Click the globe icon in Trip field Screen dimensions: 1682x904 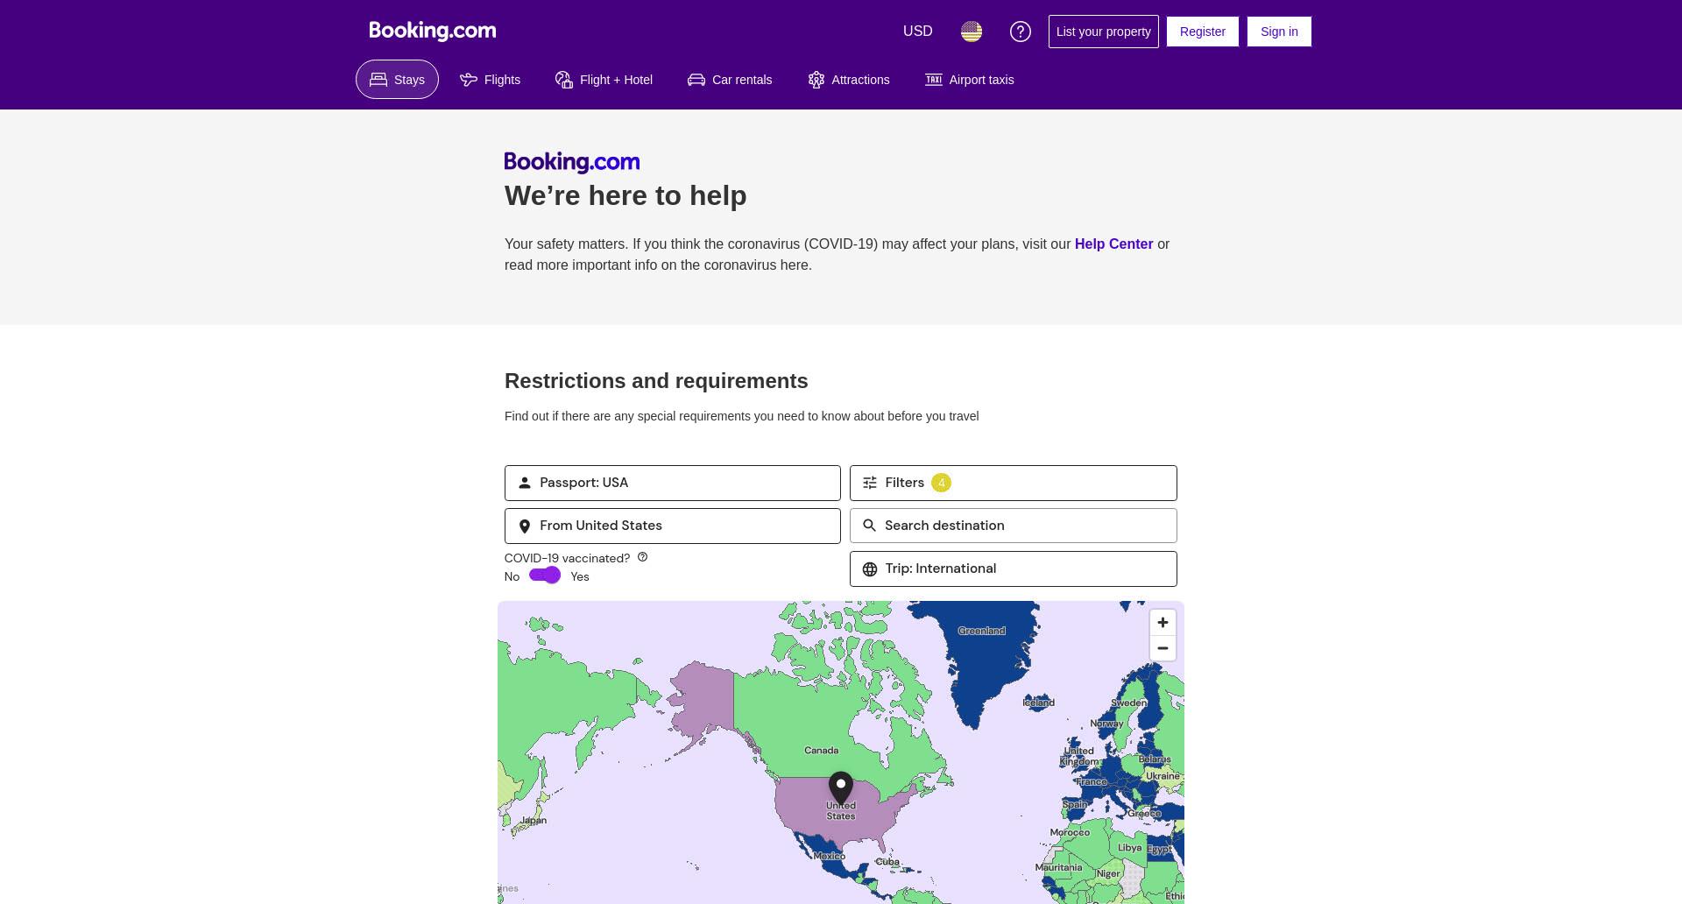(870, 569)
